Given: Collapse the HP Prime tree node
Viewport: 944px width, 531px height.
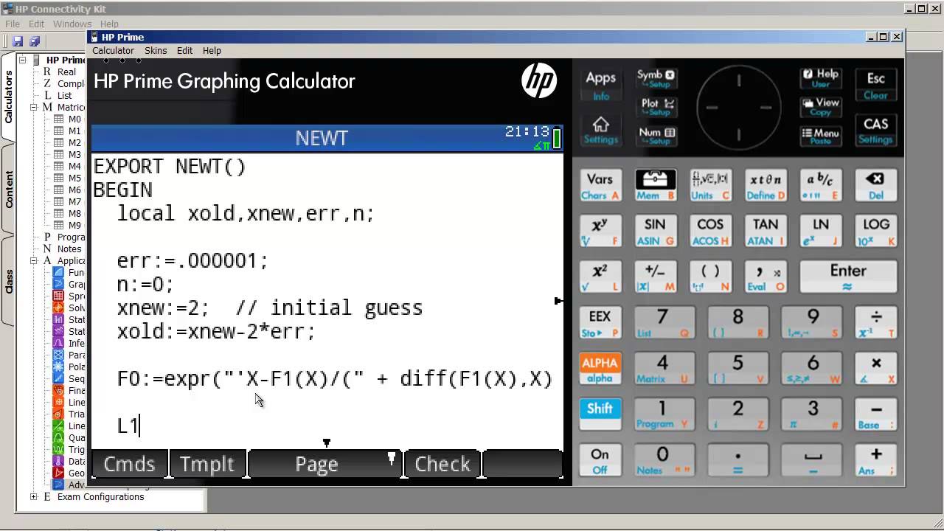Looking at the screenshot, I should tap(22, 60).
